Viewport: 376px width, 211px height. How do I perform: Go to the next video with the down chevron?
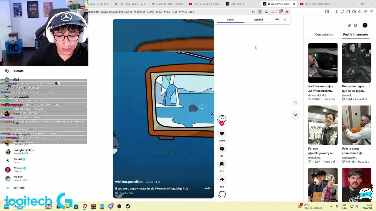(x=296, y=115)
